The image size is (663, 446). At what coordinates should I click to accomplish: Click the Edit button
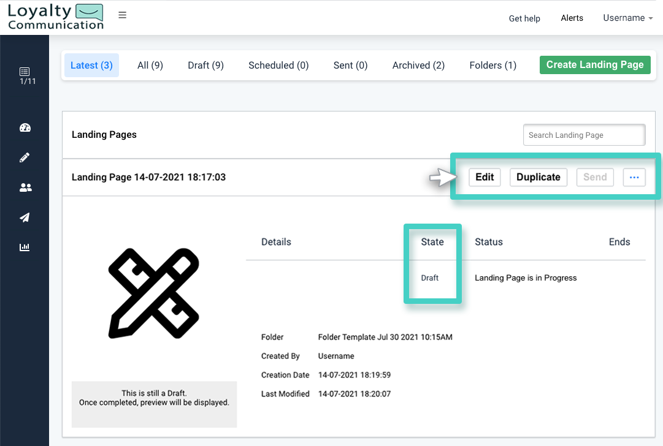(x=485, y=178)
